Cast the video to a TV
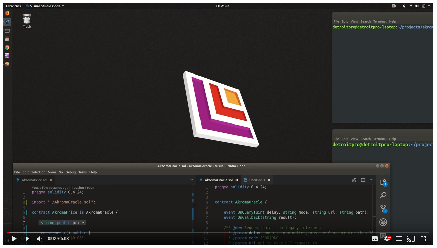 tap(411, 239)
